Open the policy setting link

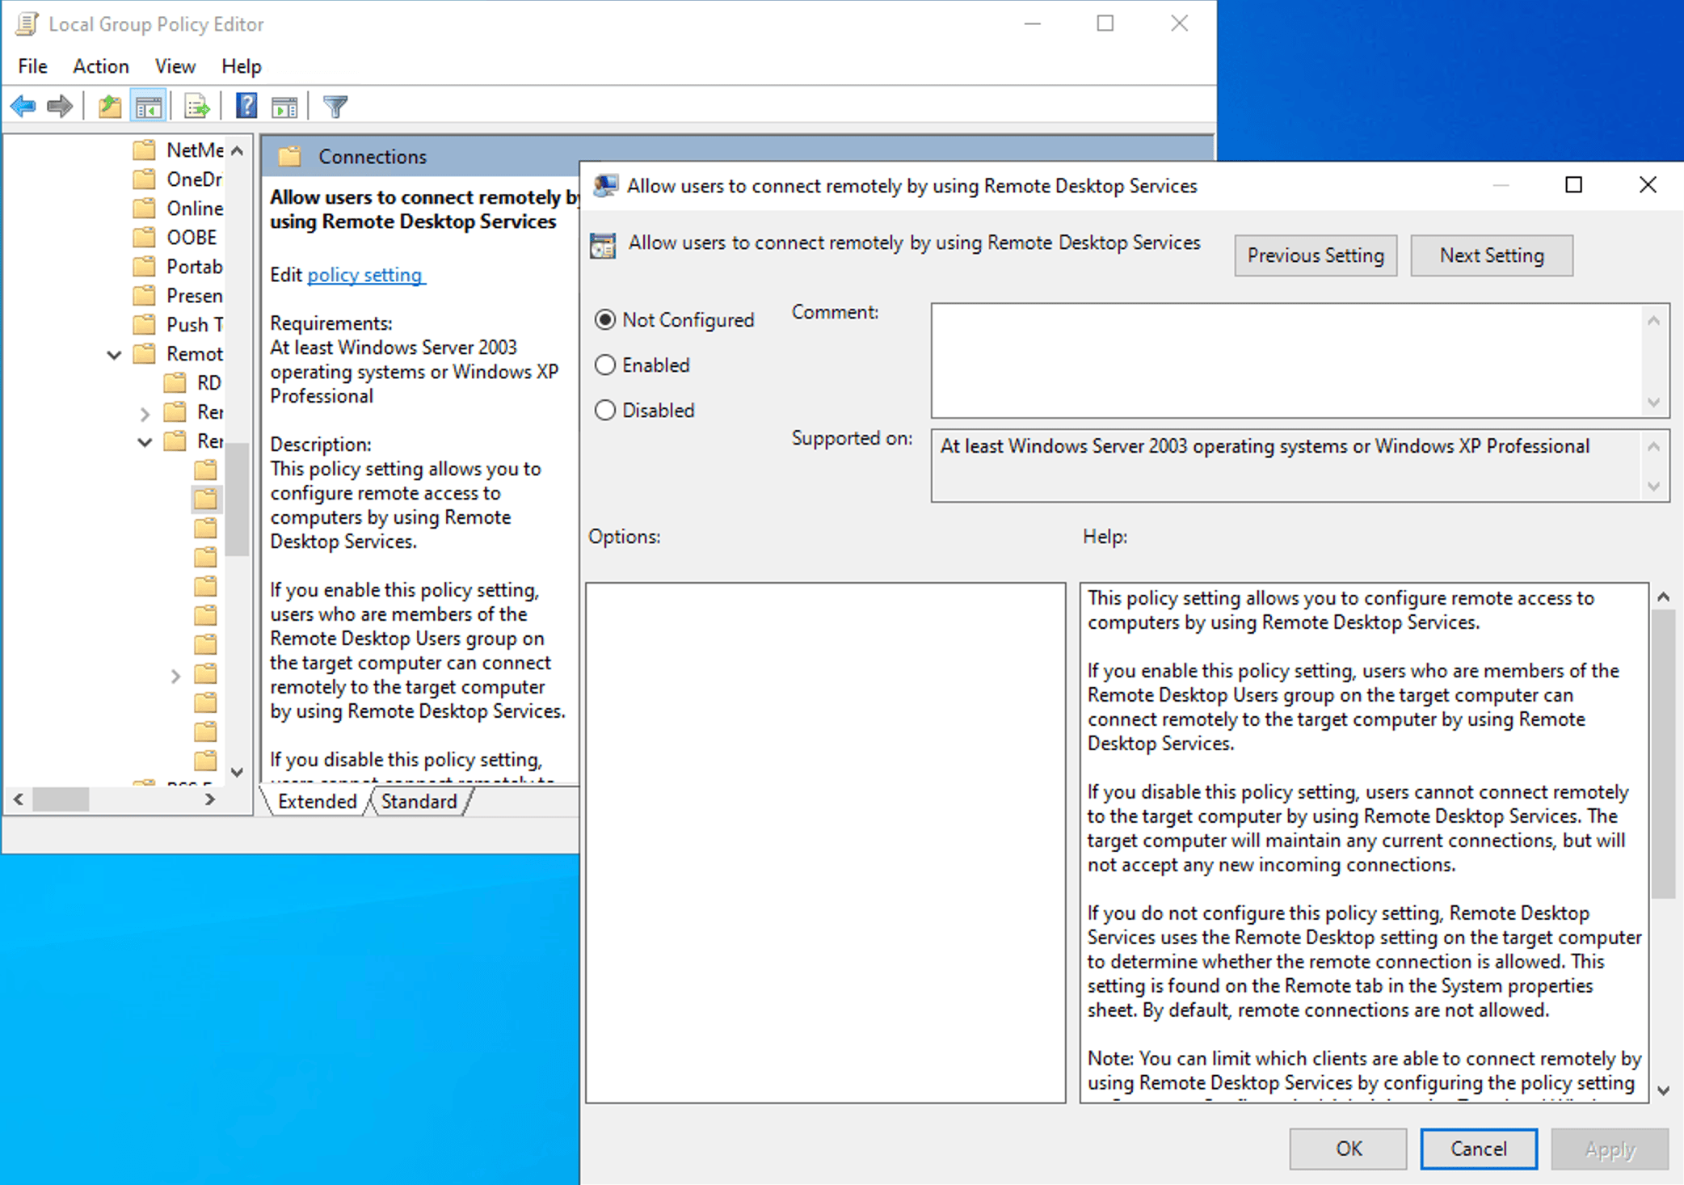pyautogui.click(x=365, y=275)
